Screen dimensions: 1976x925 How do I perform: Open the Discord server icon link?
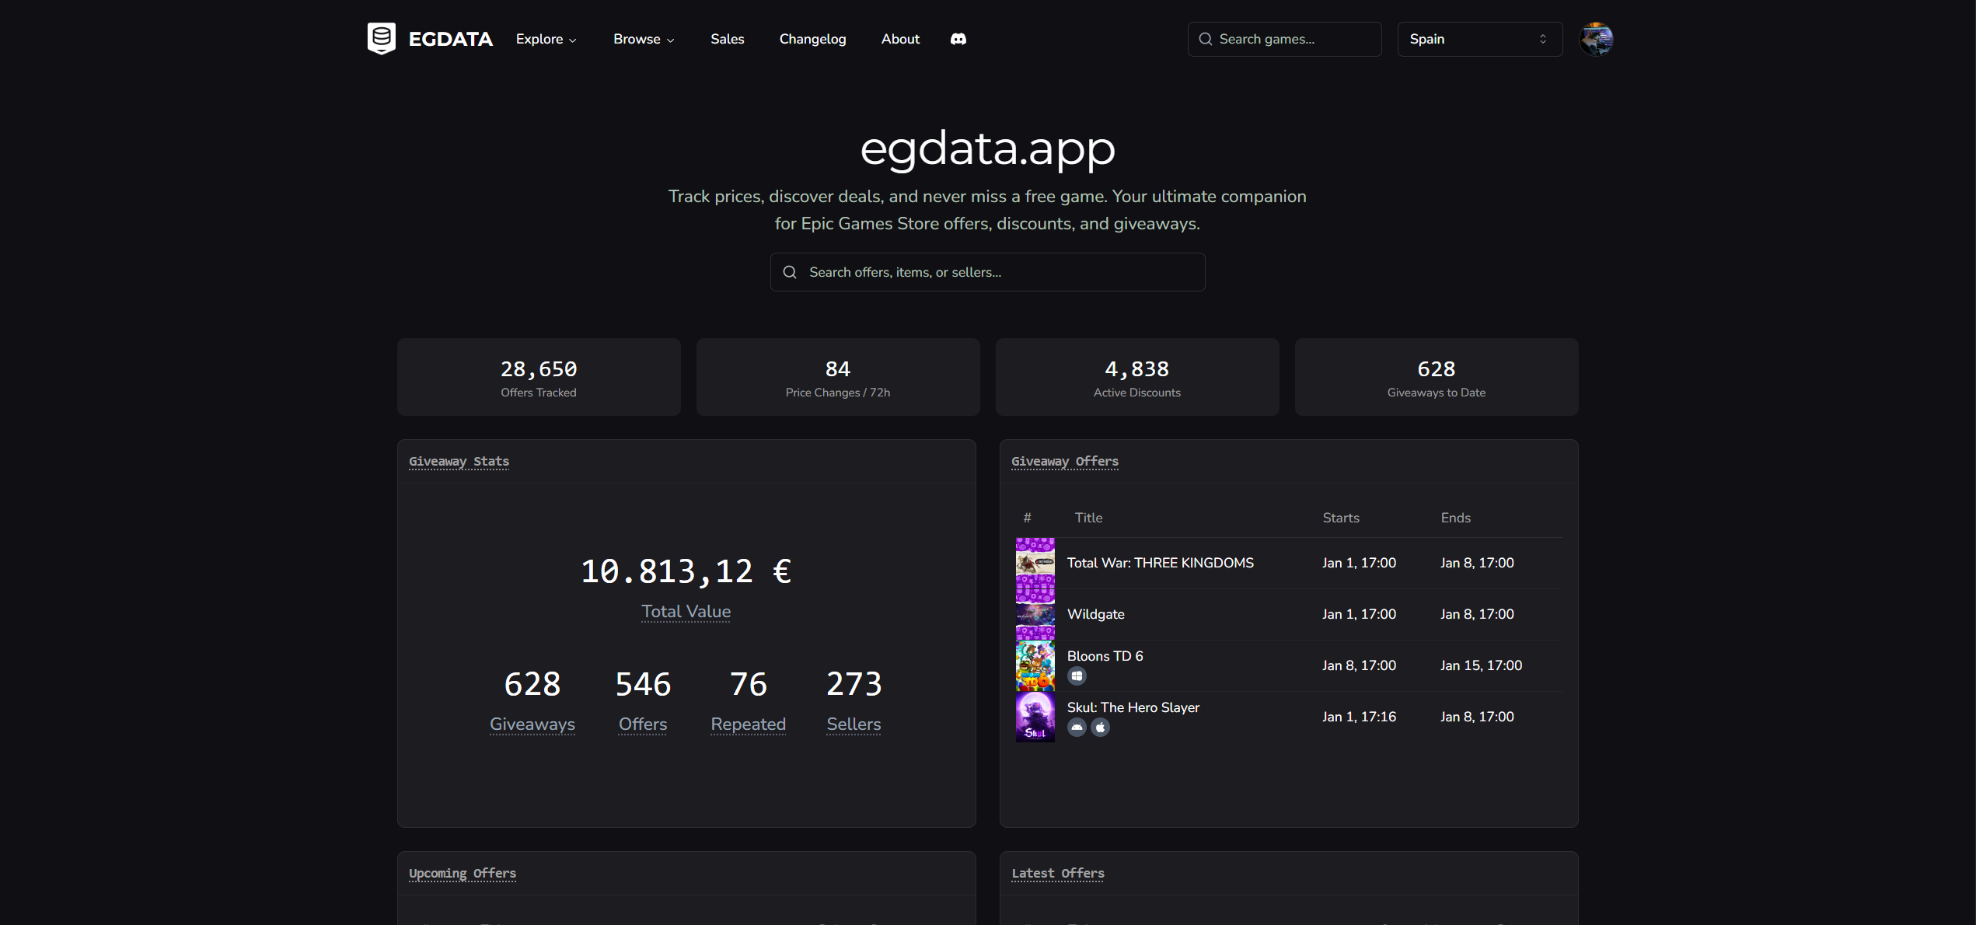958,39
